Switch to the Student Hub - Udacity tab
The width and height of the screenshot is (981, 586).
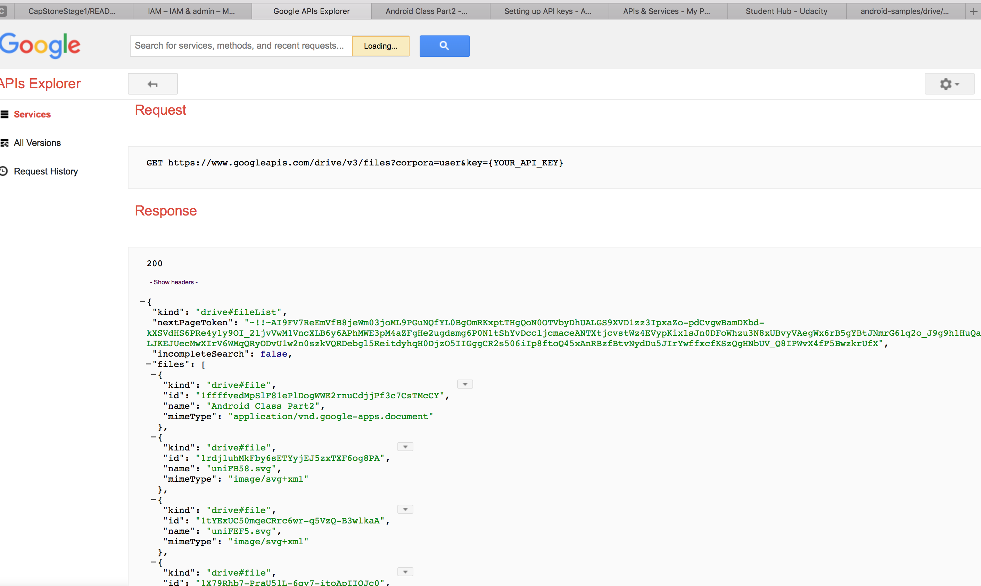click(786, 11)
